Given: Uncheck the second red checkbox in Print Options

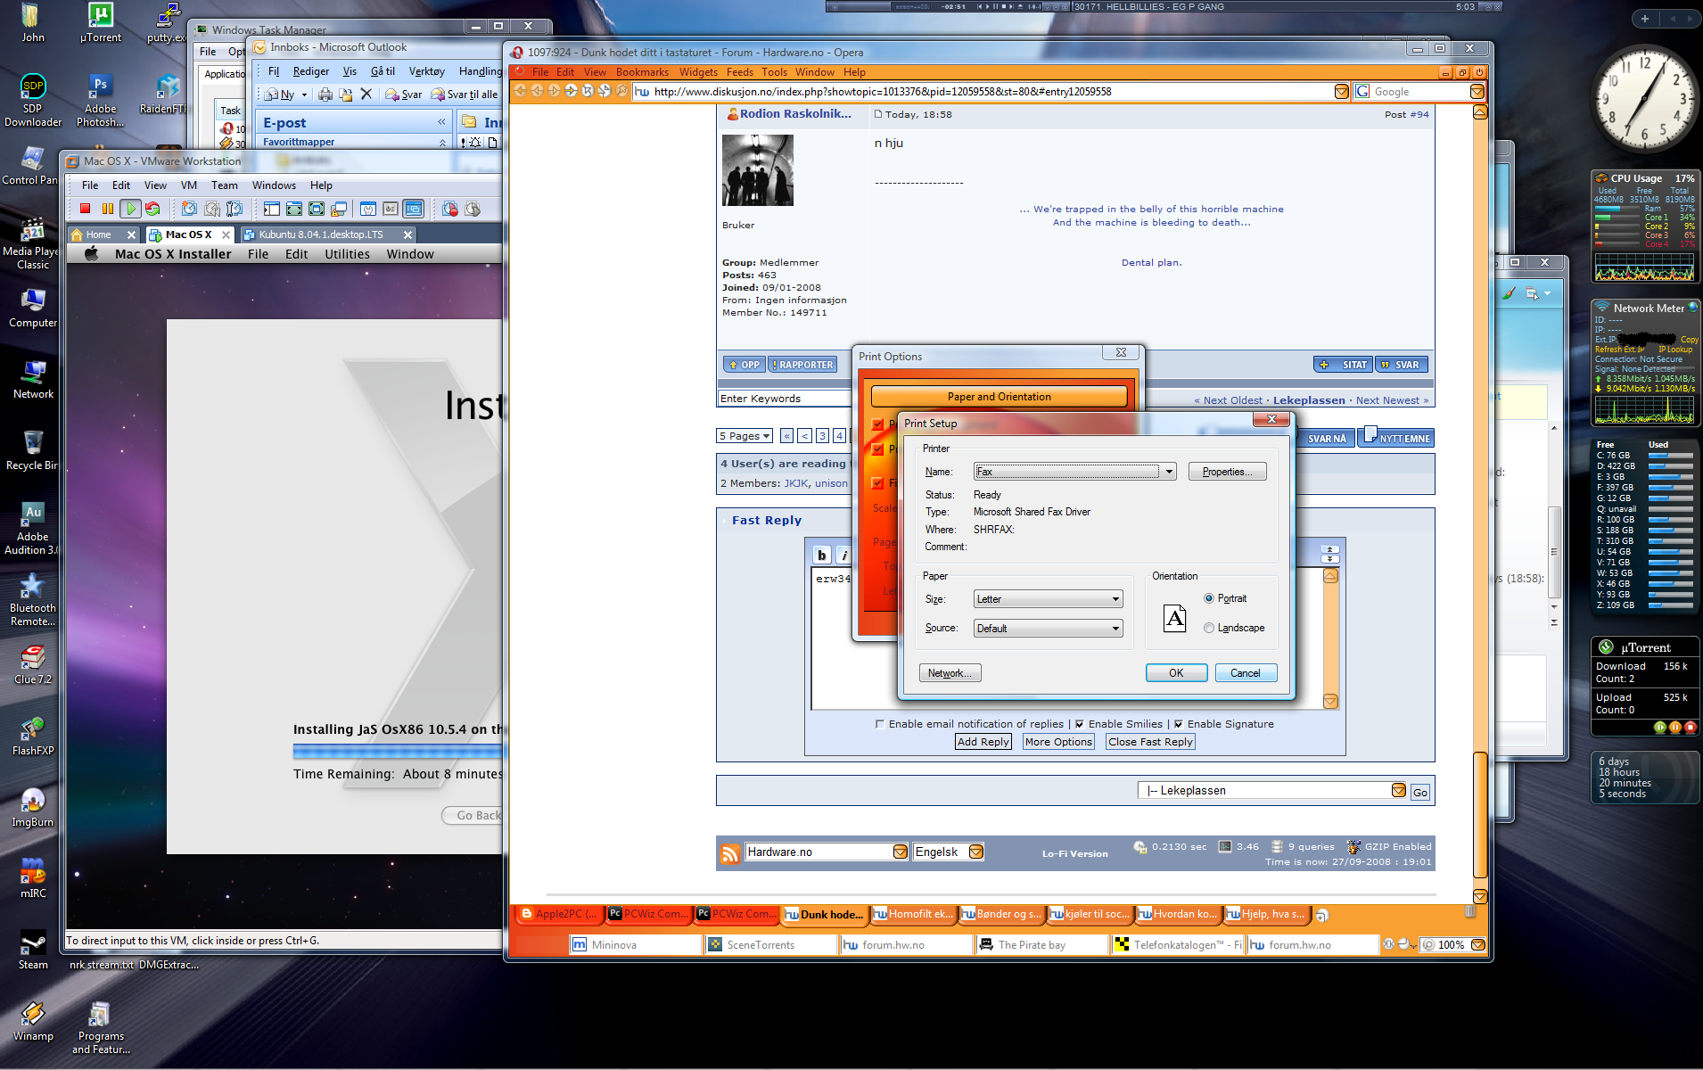Looking at the screenshot, I should point(878,449).
